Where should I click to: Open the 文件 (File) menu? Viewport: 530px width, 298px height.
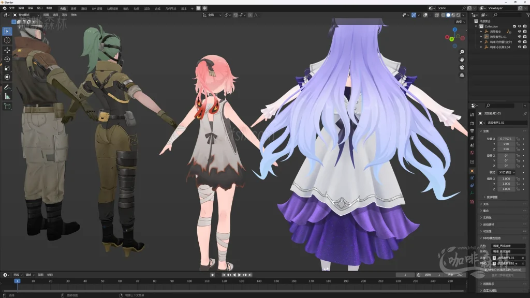pyautogui.click(x=12, y=8)
